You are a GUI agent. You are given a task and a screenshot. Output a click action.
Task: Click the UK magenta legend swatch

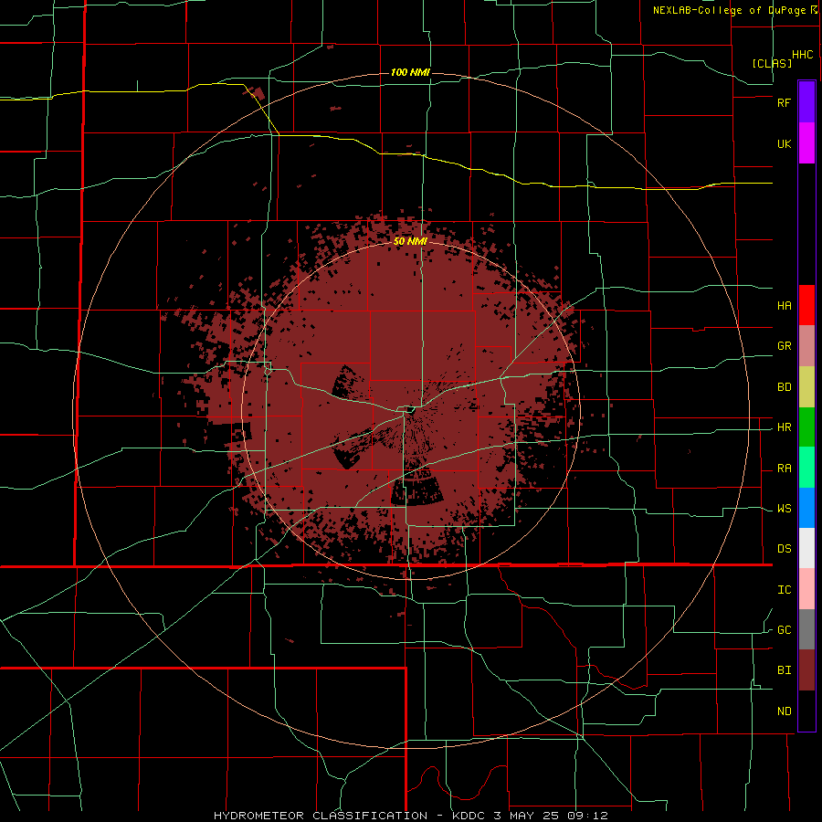806,143
